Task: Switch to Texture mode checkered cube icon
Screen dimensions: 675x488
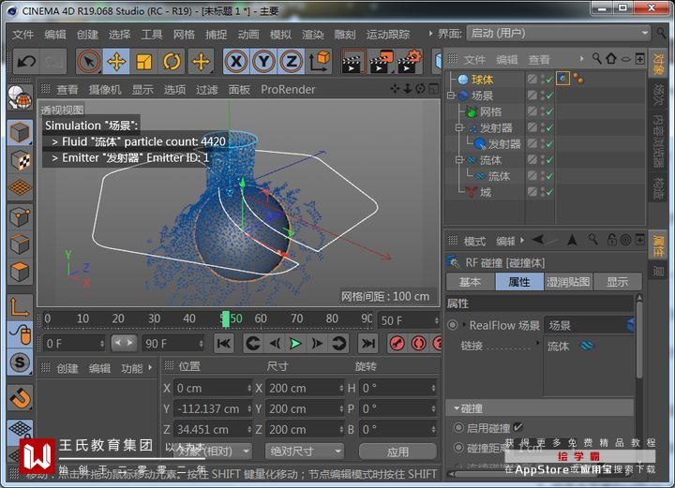Action: pyautogui.click(x=20, y=160)
